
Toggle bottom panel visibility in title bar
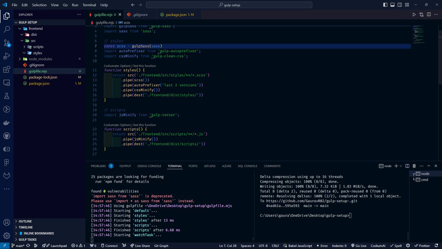tap(392, 5)
